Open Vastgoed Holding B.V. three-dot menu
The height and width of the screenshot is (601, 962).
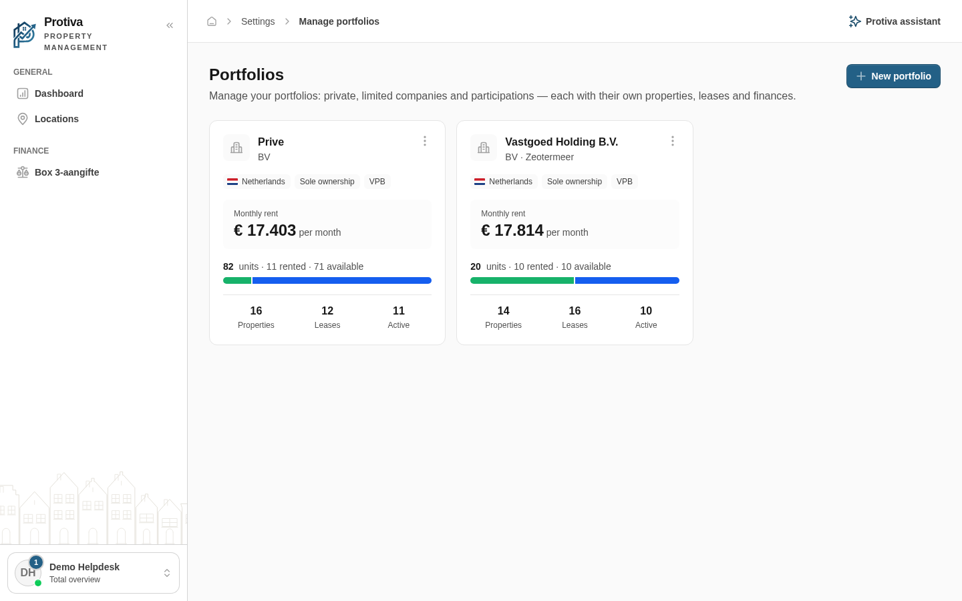[673, 141]
